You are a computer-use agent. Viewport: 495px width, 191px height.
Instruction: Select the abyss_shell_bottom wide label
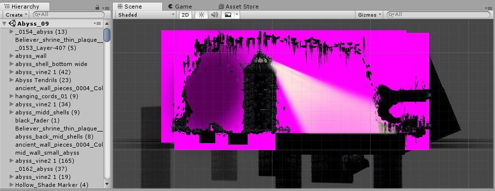52,64
